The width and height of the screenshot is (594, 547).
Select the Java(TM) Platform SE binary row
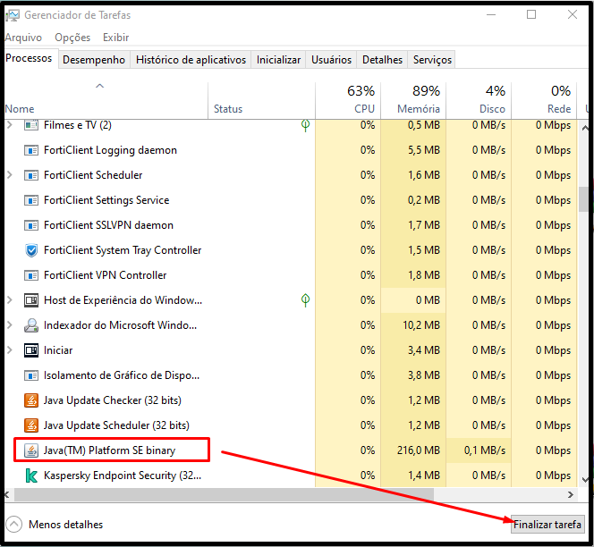pyautogui.click(x=291, y=450)
